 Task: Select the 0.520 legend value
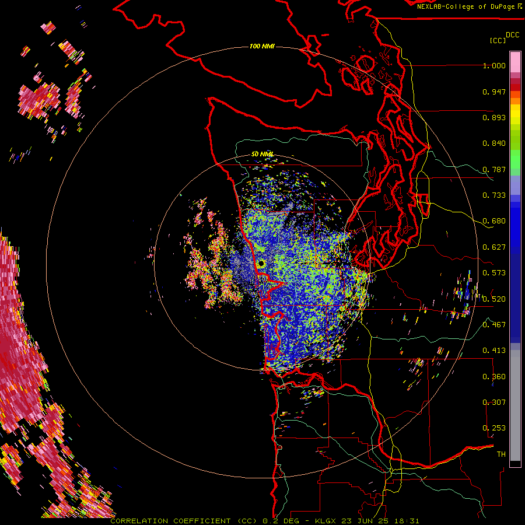pyautogui.click(x=494, y=299)
